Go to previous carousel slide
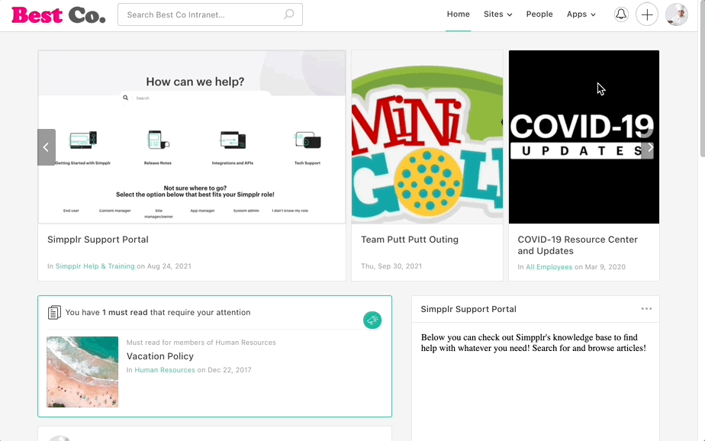This screenshot has height=441, width=705. click(x=47, y=147)
